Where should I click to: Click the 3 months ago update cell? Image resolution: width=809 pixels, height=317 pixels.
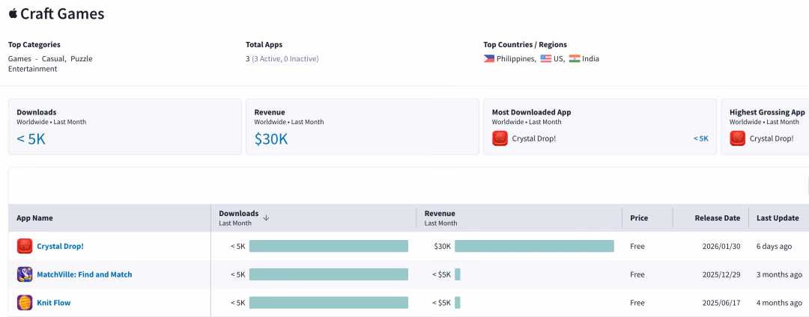pyautogui.click(x=780, y=274)
